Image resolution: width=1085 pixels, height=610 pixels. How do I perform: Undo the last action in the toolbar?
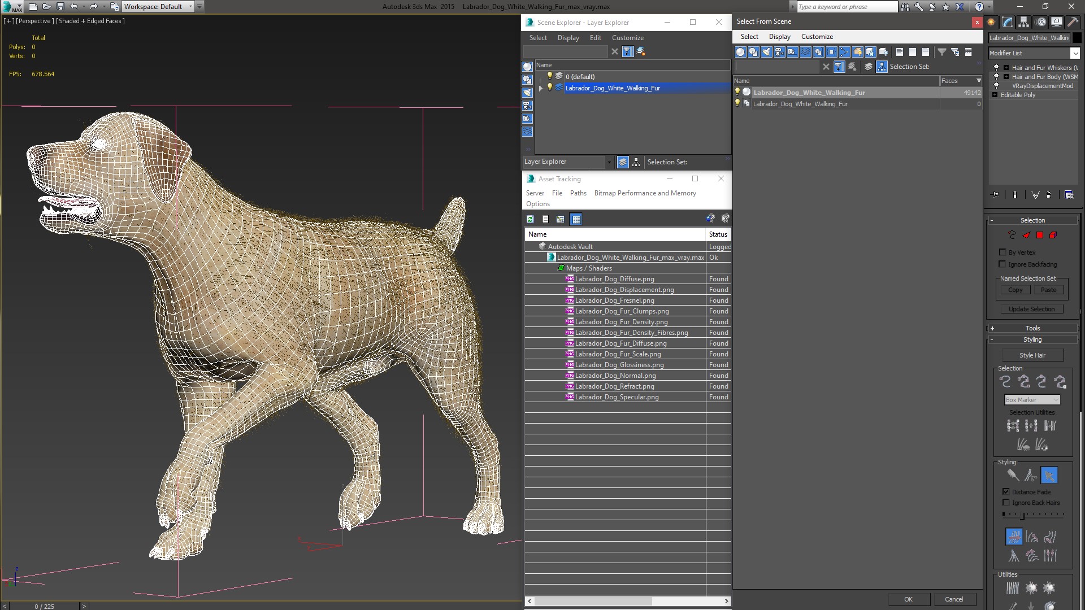(73, 7)
